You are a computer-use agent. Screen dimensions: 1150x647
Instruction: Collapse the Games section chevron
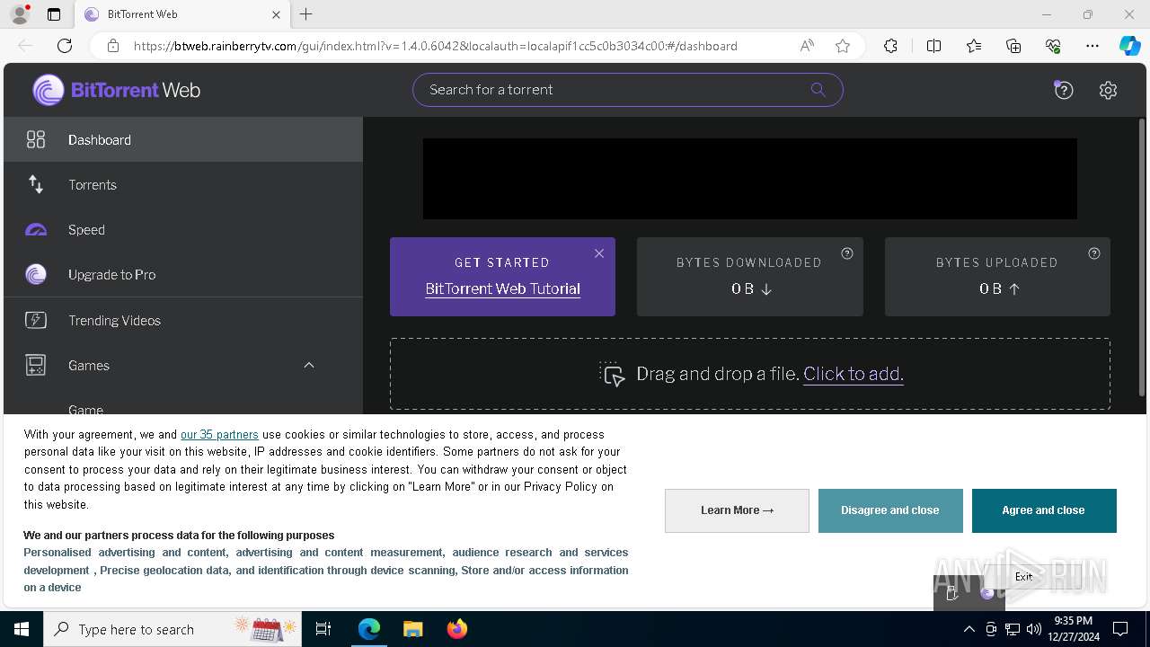tap(309, 365)
